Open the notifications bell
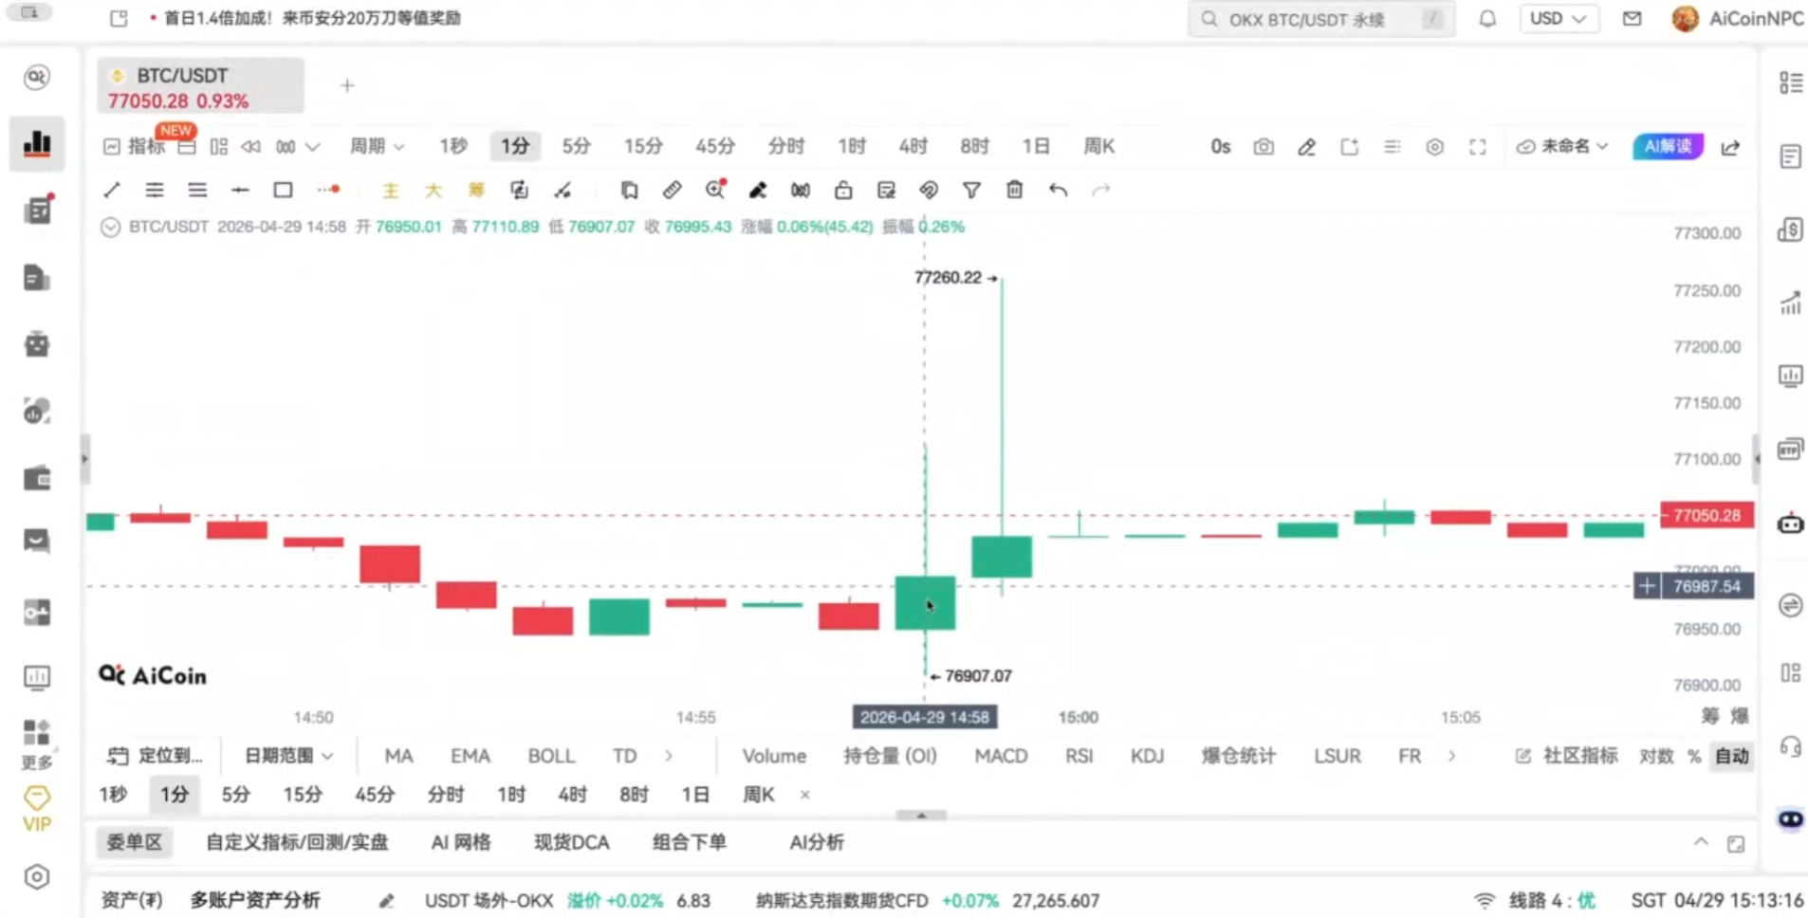This screenshot has width=1808, height=918. pyautogui.click(x=1486, y=18)
